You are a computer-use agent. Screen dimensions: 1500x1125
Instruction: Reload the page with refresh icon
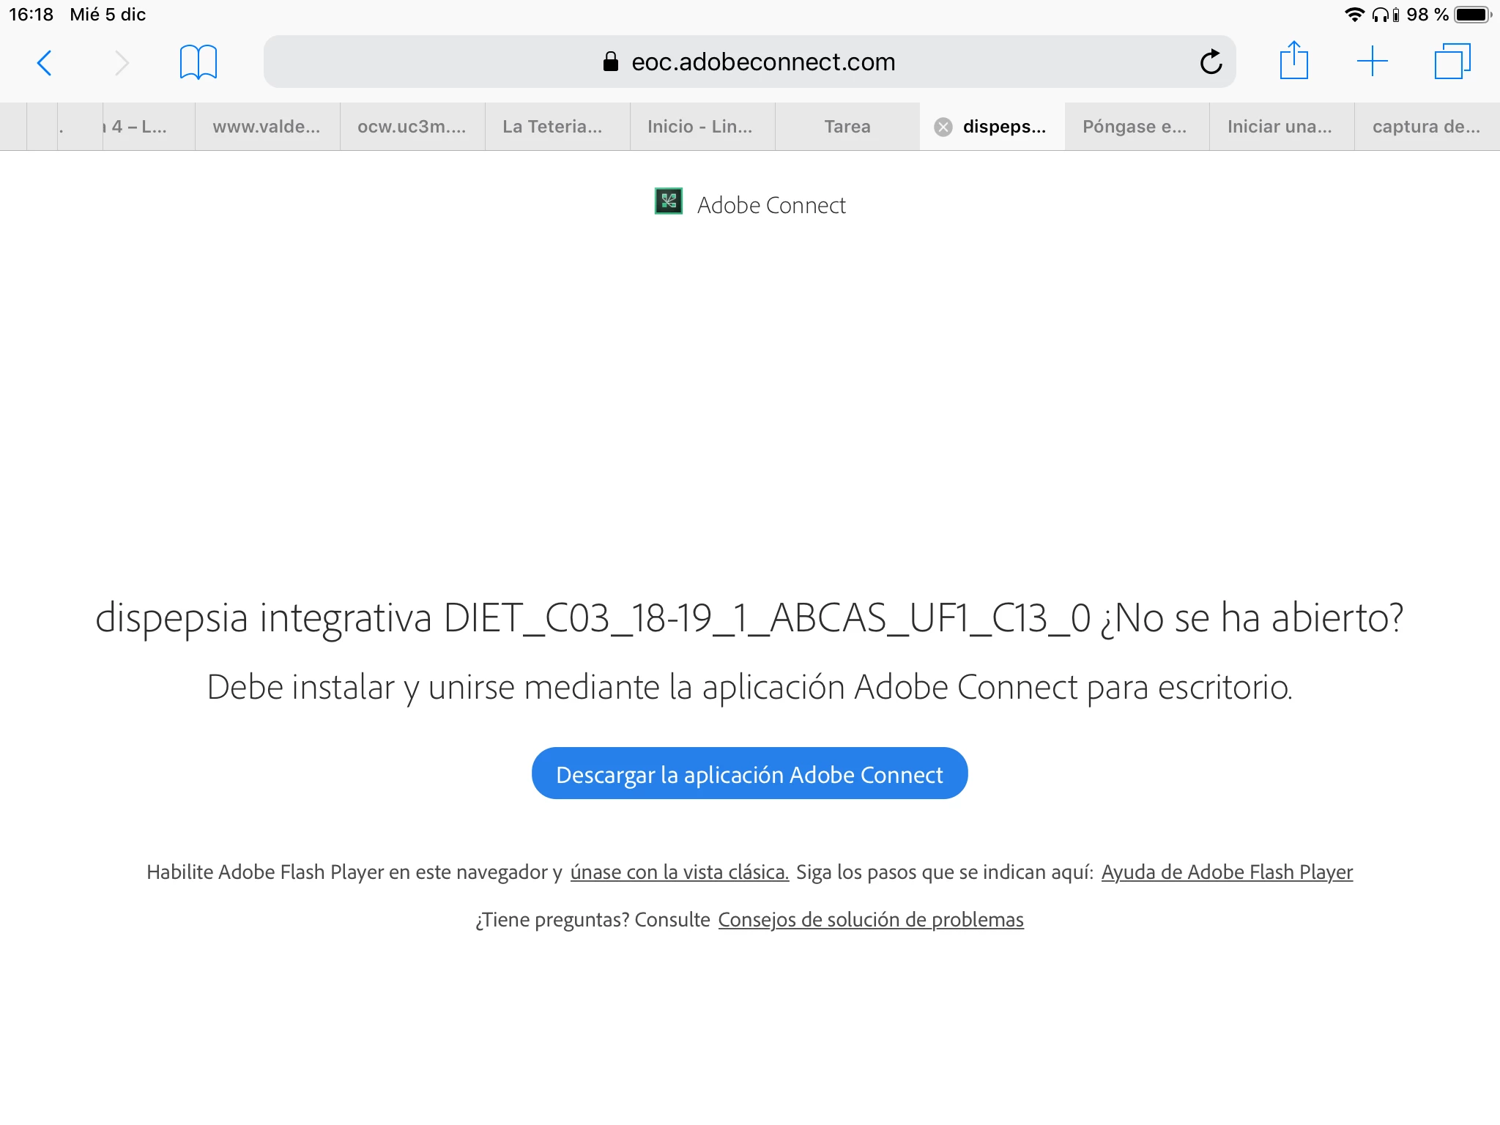1211,62
